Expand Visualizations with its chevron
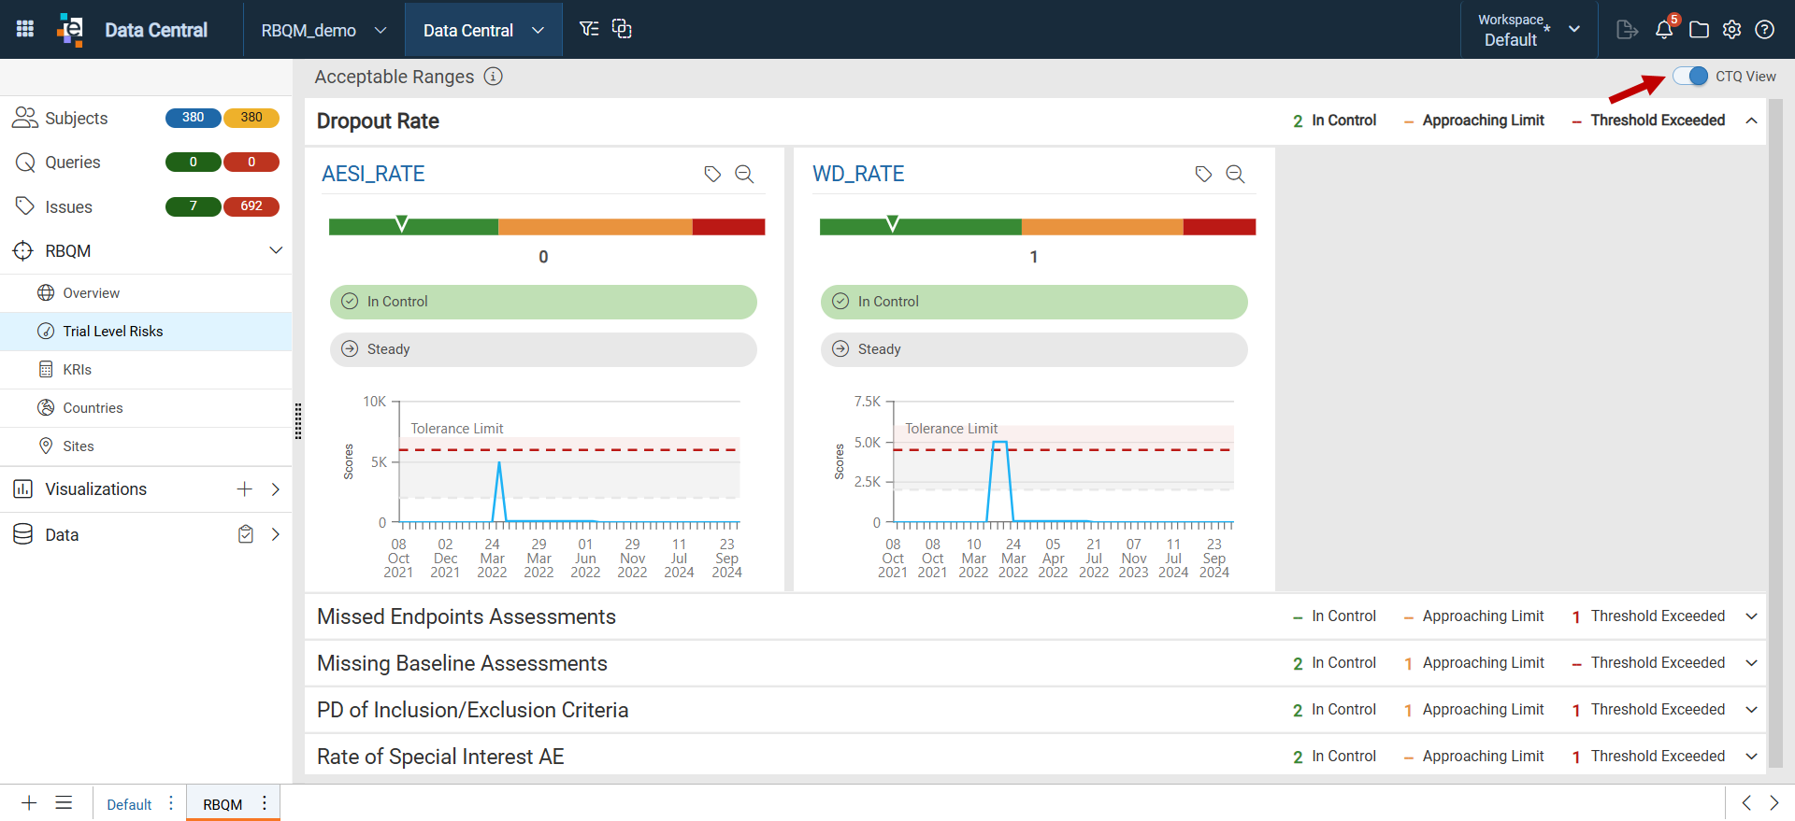The image size is (1795, 821). [x=276, y=489]
